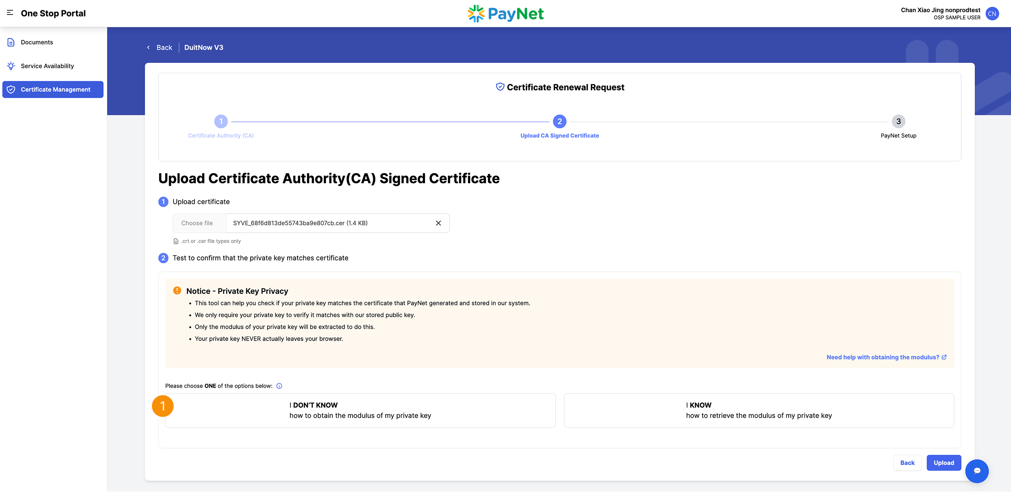Click the Upload button
This screenshot has height=492, width=1011.
[x=944, y=463]
